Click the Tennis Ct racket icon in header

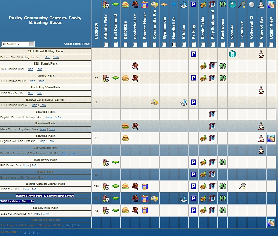pos(242,5)
